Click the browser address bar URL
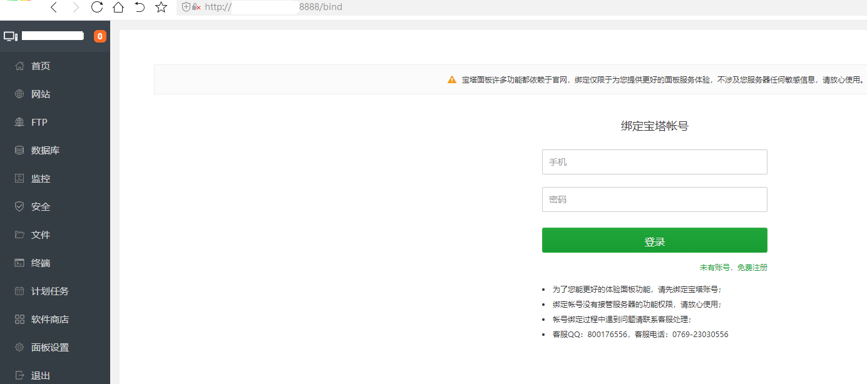Viewport: 867px width, 384px height. (274, 7)
